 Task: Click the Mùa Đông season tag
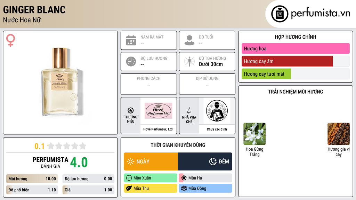click(x=205, y=188)
